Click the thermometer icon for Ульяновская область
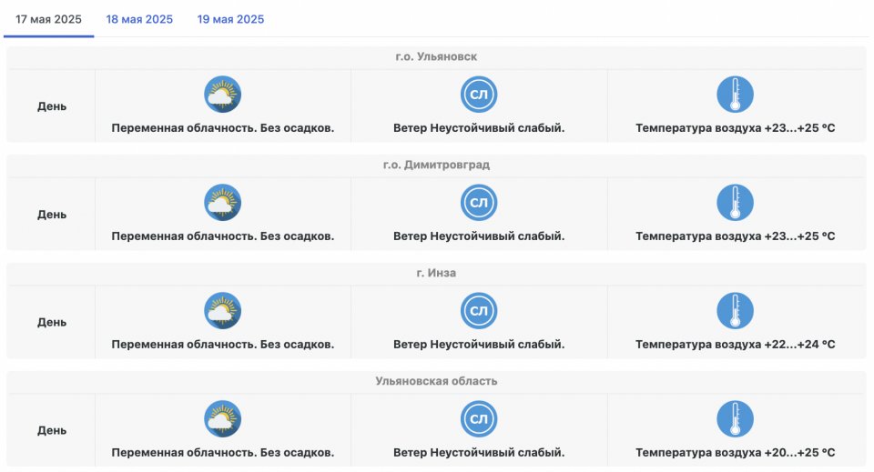 (x=735, y=419)
